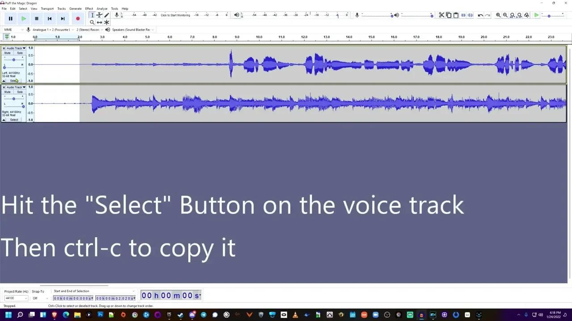Open the Tracks menu
The image size is (572, 321).
coord(61,8)
